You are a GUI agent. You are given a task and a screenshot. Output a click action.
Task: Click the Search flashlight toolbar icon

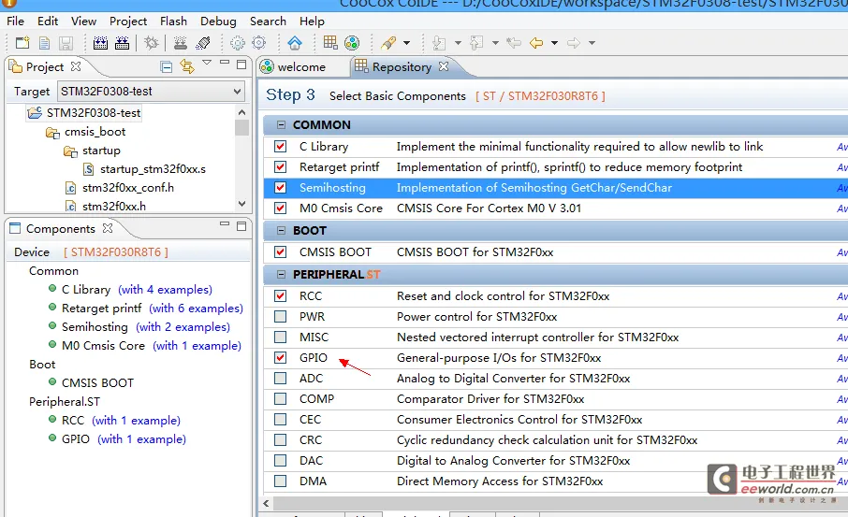click(388, 43)
